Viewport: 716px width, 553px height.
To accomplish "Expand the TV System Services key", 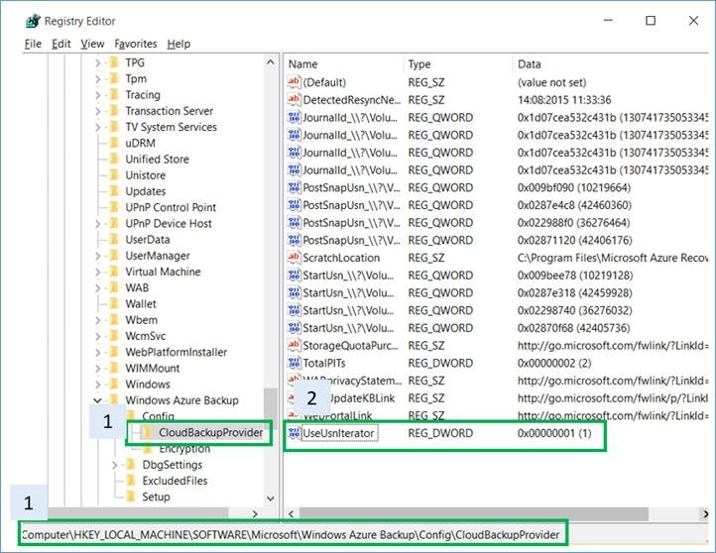I will pos(98,127).
